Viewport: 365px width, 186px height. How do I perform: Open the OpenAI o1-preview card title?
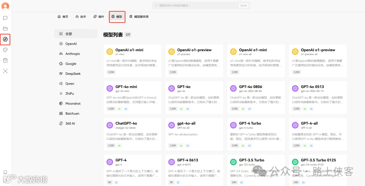point(194,50)
